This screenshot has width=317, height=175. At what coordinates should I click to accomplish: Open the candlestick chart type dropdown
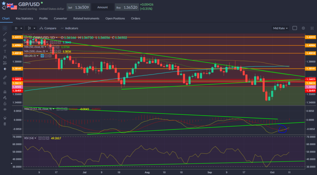31,28
